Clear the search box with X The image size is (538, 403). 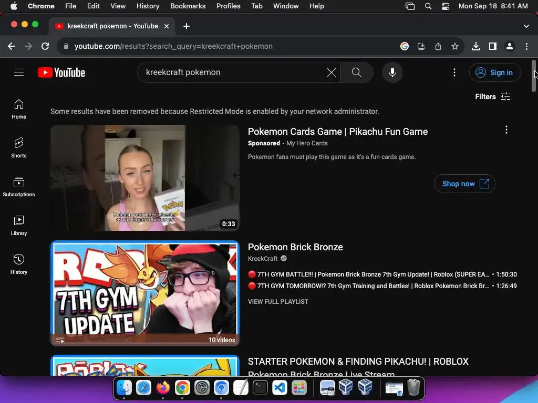(331, 72)
